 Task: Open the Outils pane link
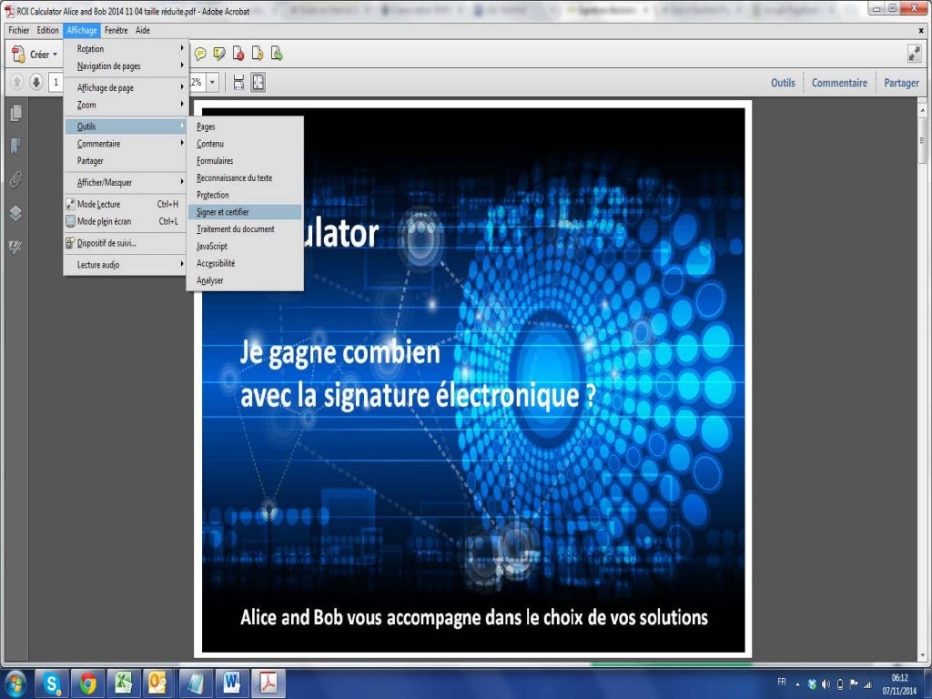(x=783, y=83)
